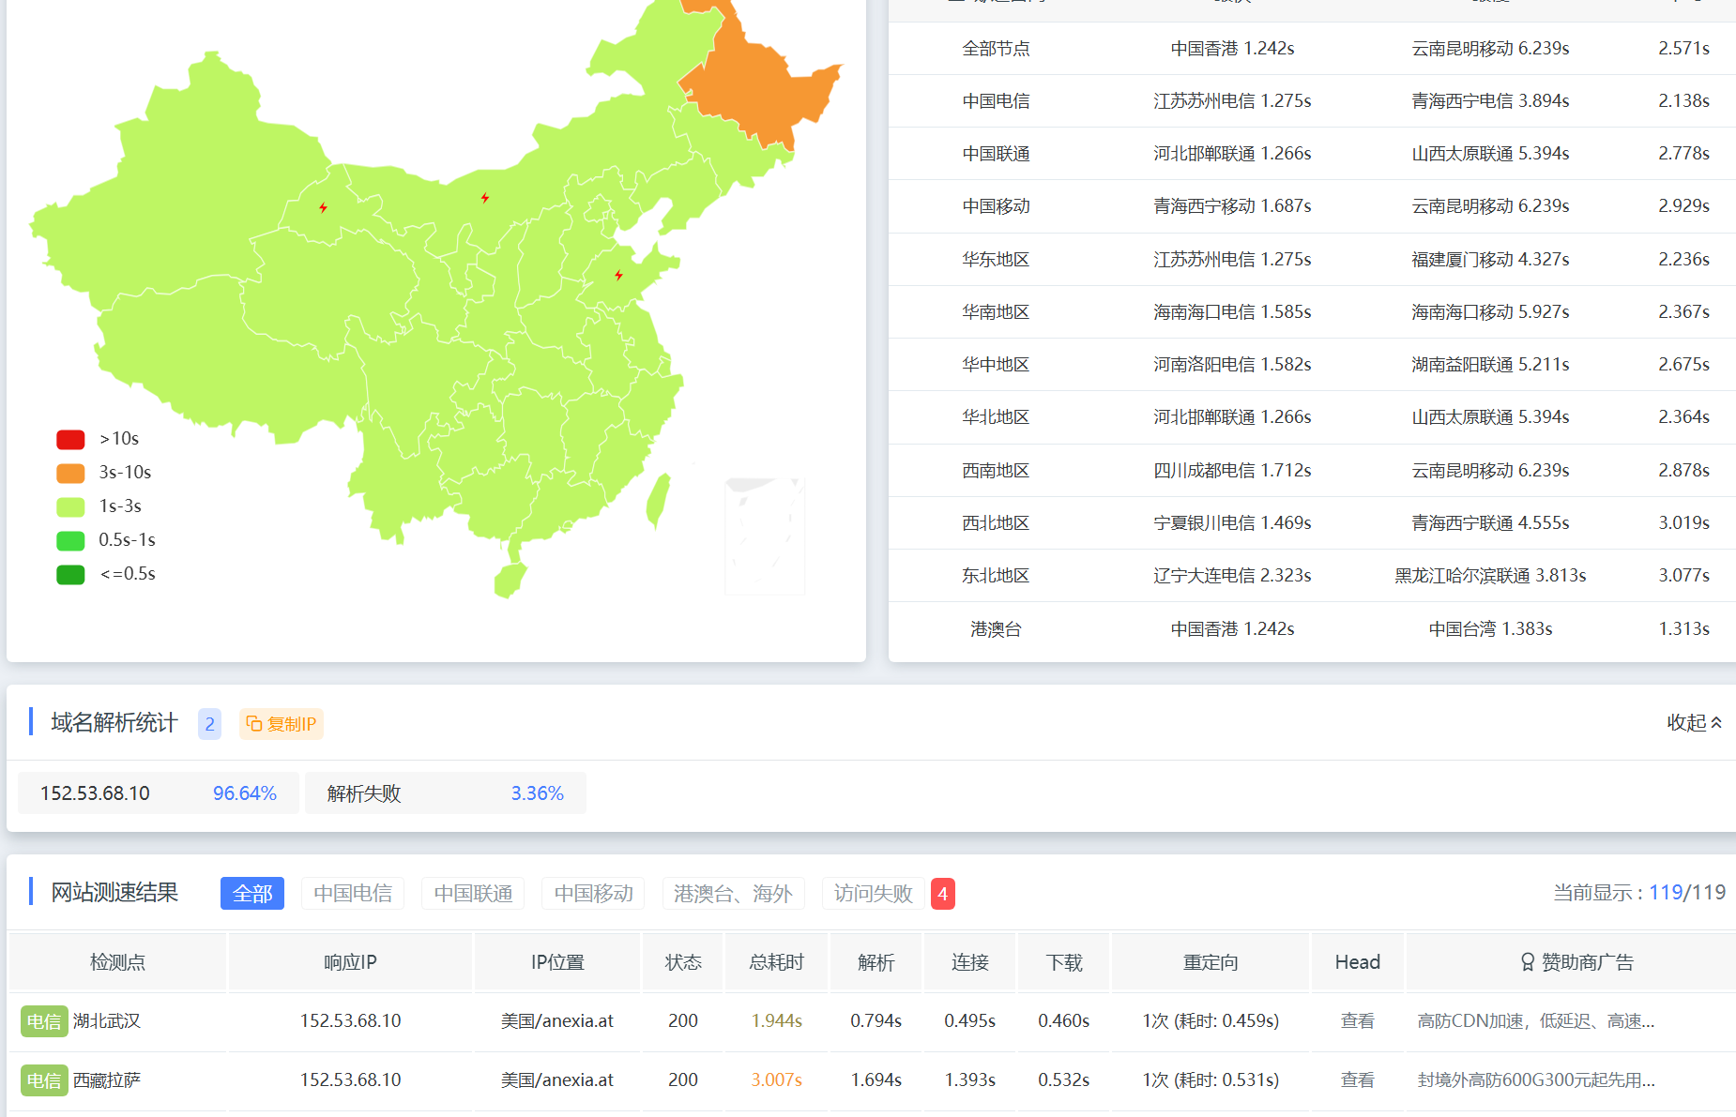Select the 中国联通 row in stats table

pyautogui.click(x=1312, y=154)
